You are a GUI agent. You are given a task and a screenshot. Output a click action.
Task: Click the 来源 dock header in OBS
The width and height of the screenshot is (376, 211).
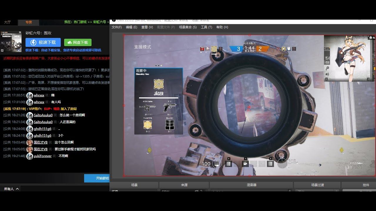[184, 185]
